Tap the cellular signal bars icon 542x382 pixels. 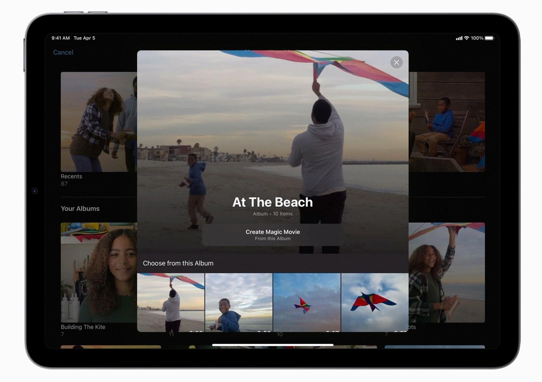[x=459, y=38]
